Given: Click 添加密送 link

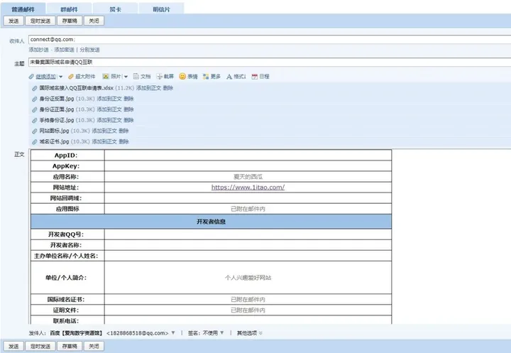Looking at the screenshot, I should coord(64,50).
